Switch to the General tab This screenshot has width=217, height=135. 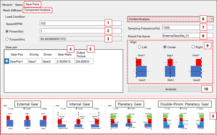click(x=7, y=5)
